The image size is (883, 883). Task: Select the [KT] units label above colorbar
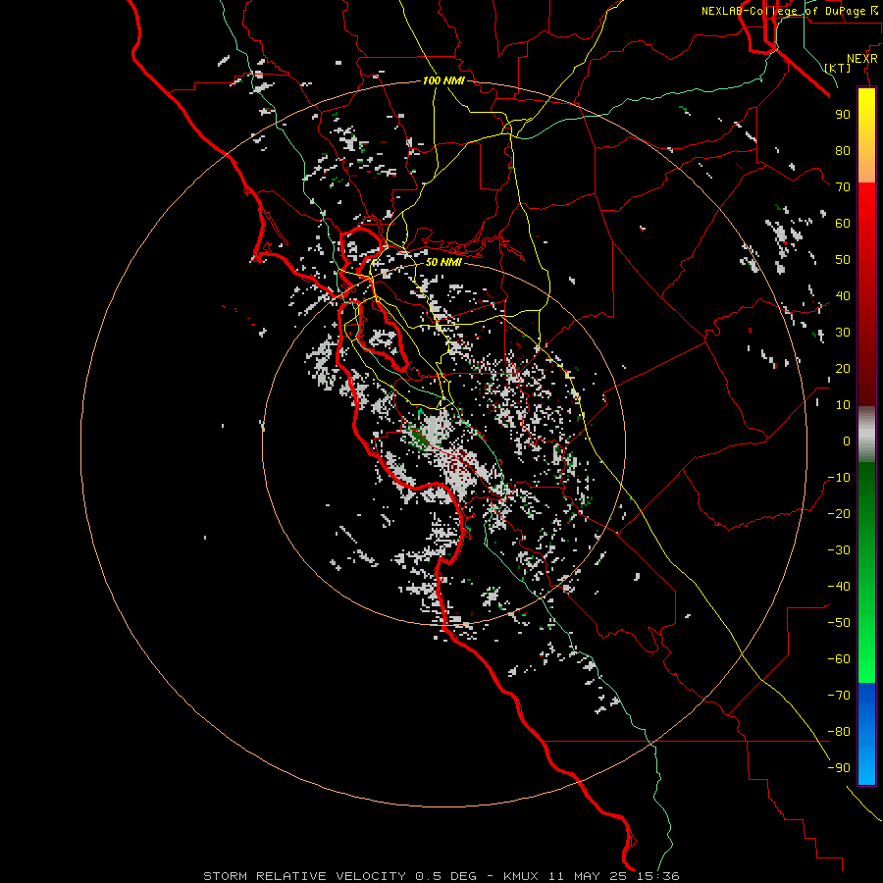[x=838, y=68]
